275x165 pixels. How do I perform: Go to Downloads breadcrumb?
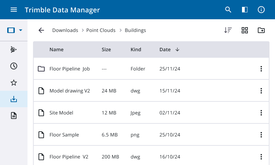coord(65,30)
